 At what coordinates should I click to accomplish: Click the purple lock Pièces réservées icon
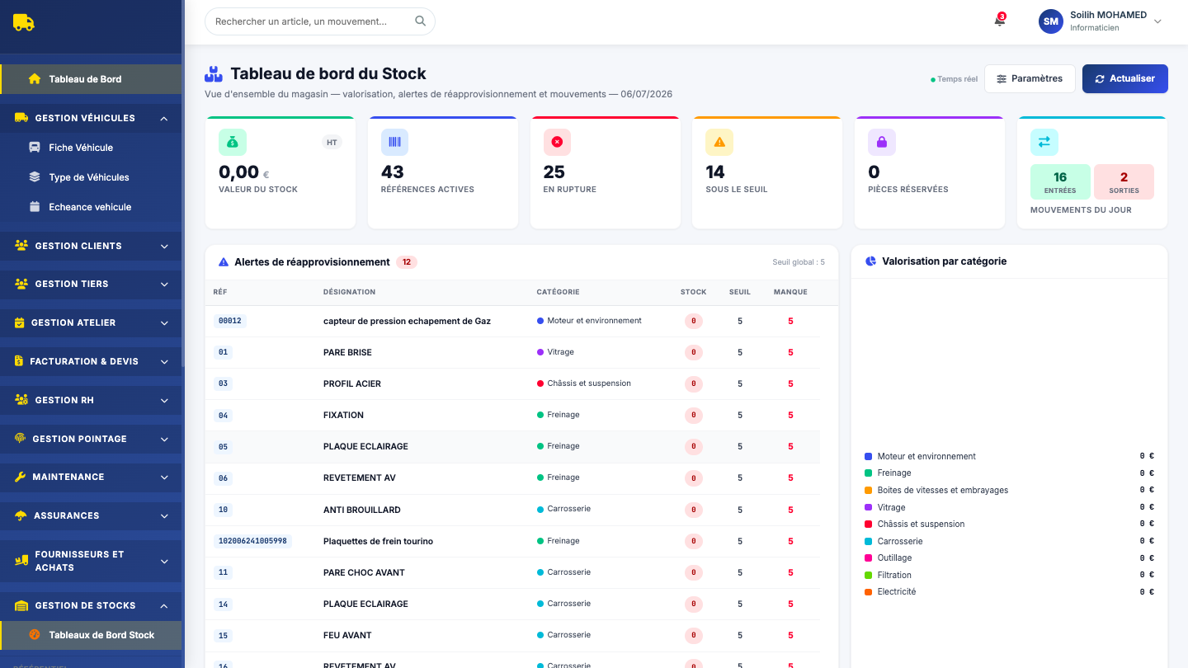pyautogui.click(x=882, y=142)
